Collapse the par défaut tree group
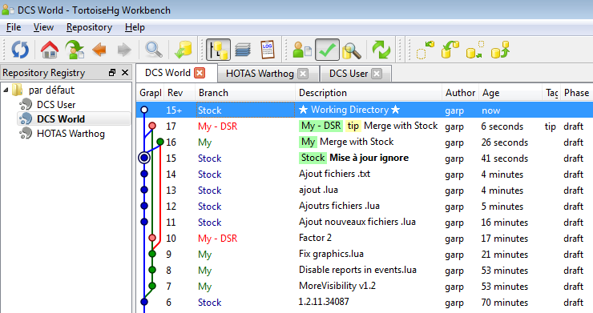Image resolution: width=593 pixels, height=313 pixels. pos(6,90)
